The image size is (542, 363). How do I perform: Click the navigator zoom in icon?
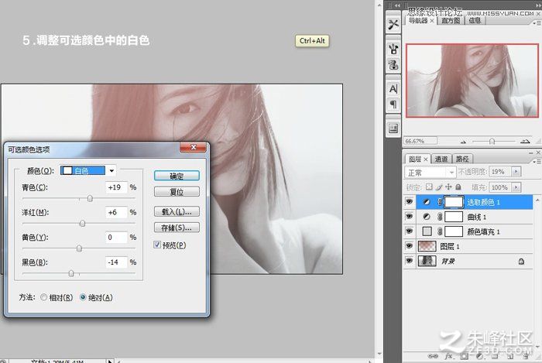pos(525,141)
